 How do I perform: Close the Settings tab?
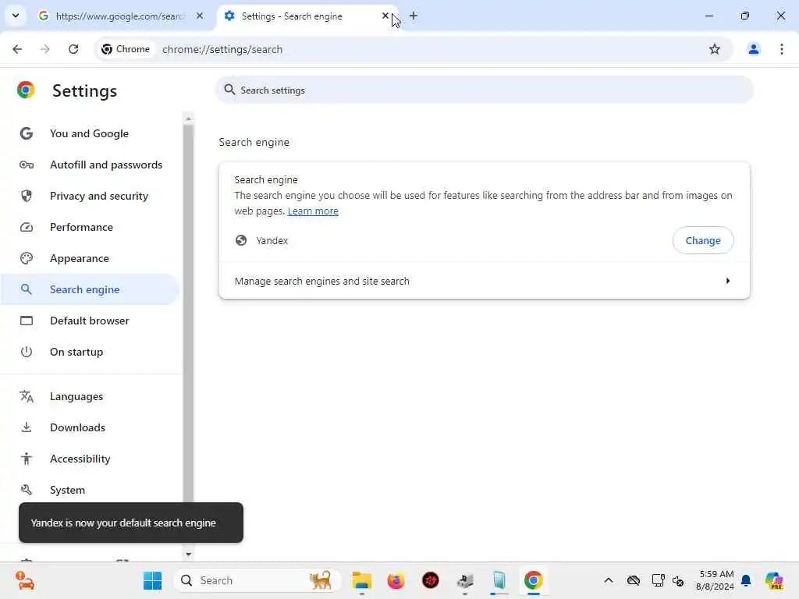pyautogui.click(x=385, y=16)
